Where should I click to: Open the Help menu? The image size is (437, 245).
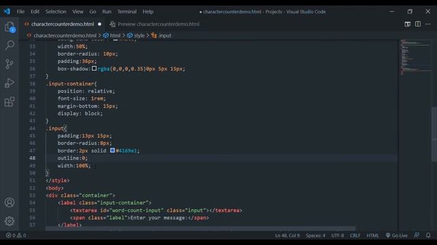click(x=148, y=12)
